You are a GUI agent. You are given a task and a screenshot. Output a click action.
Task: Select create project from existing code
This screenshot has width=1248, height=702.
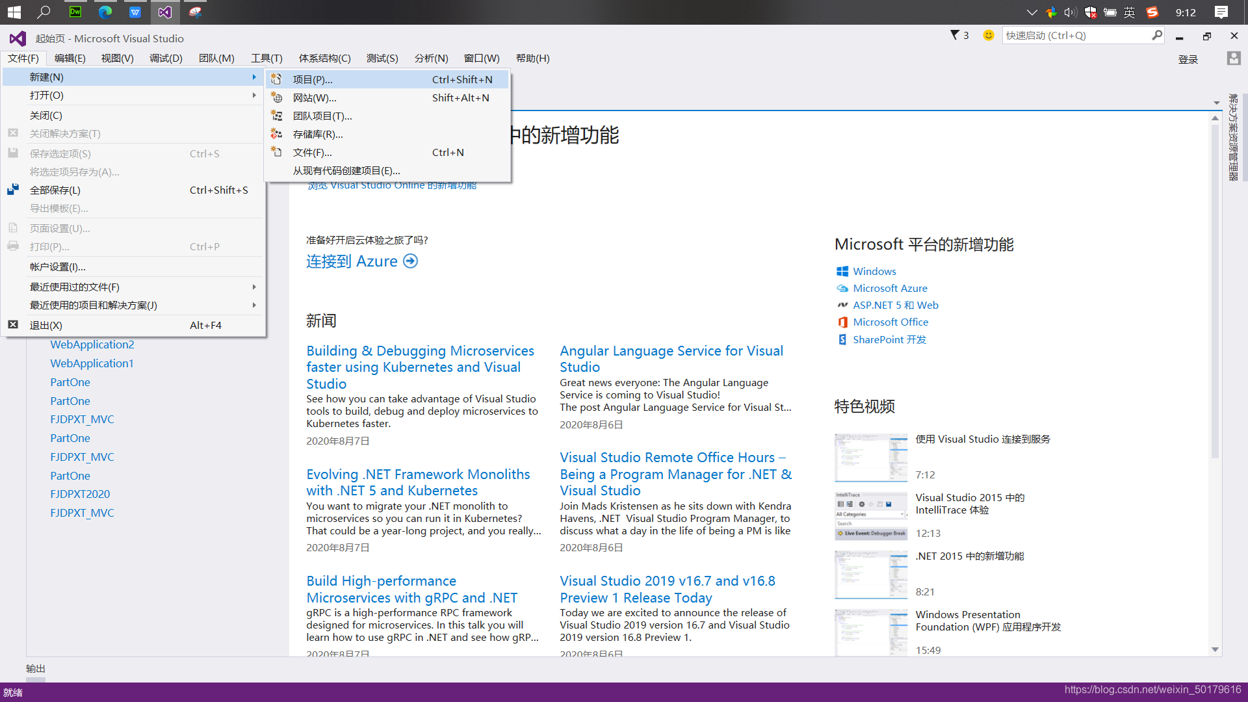click(x=387, y=170)
